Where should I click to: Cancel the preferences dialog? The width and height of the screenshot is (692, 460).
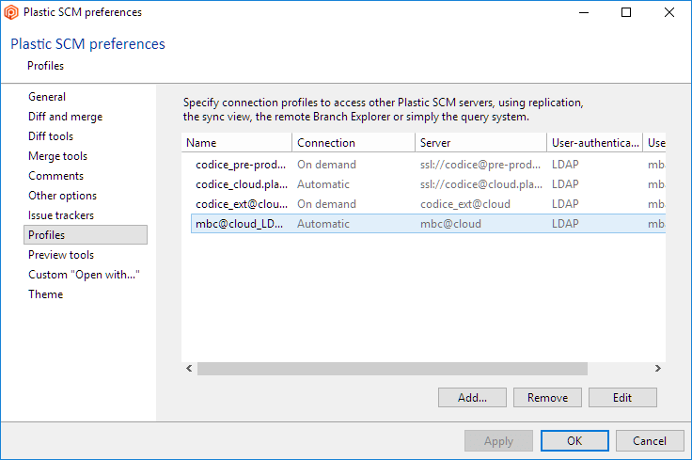[650, 440]
